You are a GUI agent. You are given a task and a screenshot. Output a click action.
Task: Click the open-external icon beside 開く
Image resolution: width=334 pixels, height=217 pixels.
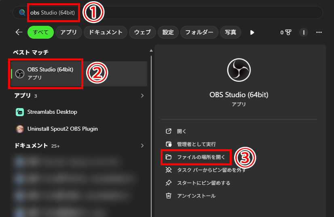(169, 131)
